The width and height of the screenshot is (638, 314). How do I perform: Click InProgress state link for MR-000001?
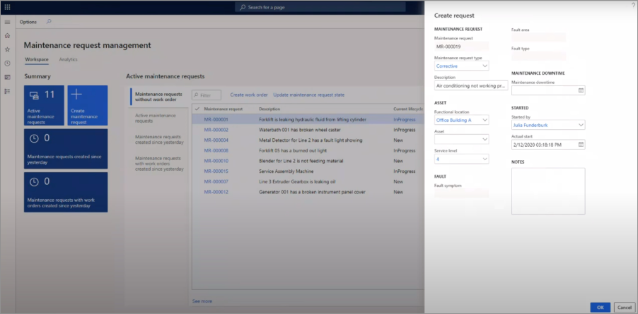pyautogui.click(x=405, y=120)
